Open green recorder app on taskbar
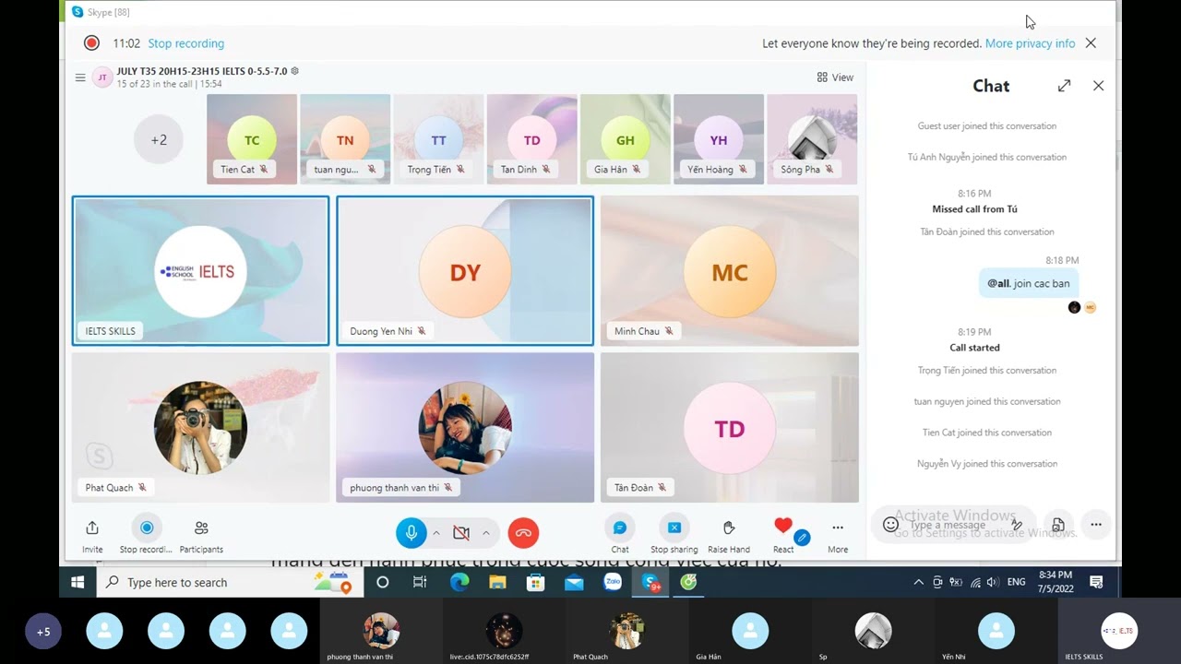This screenshot has height=664, width=1181. [x=688, y=582]
